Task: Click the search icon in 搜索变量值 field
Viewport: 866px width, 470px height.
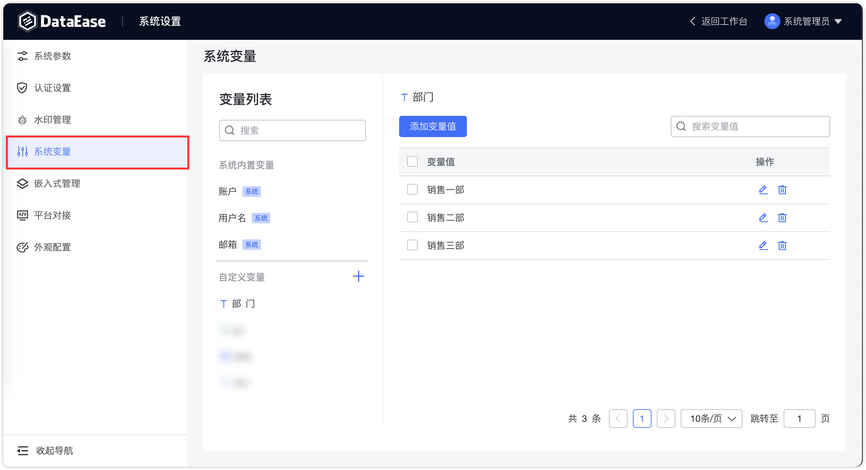Action: (x=681, y=126)
